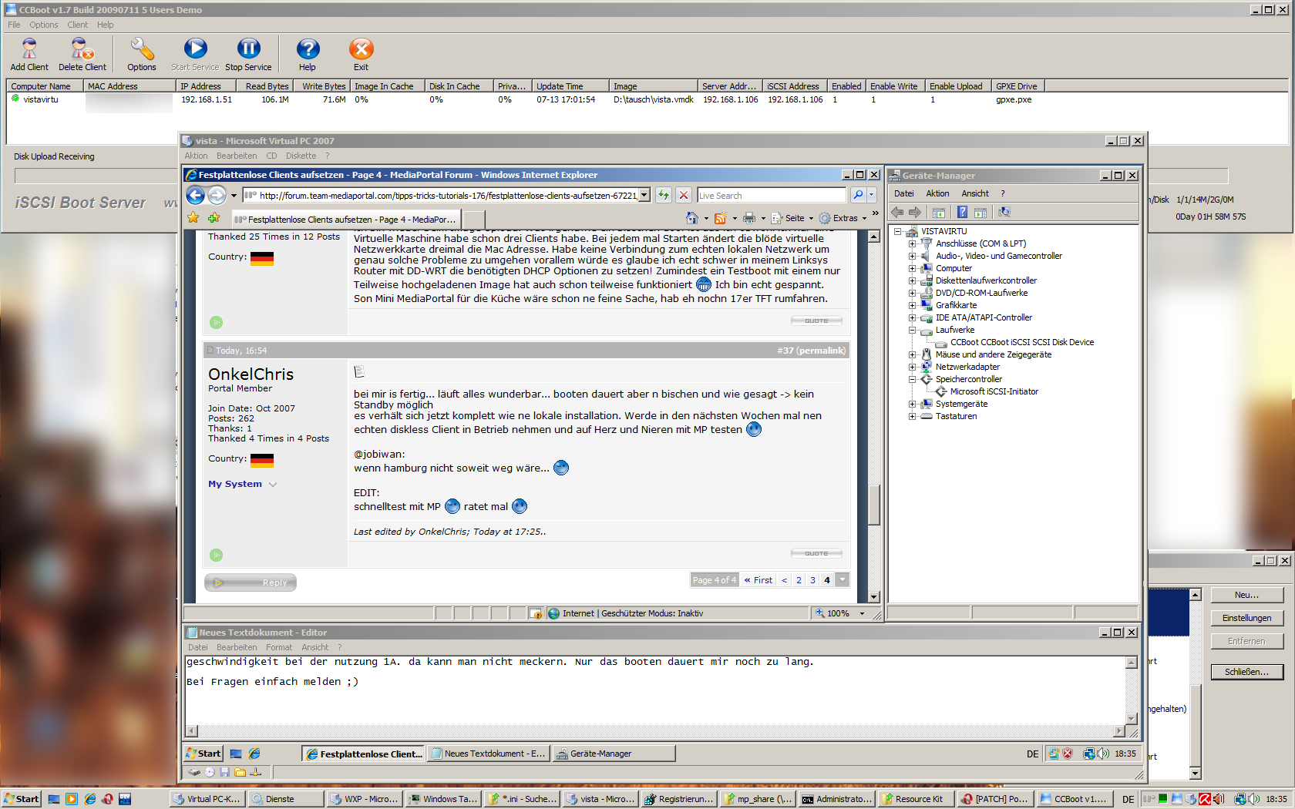Click Internet Explorer back arrow button
1295x809 pixels.
click(196, 196)
